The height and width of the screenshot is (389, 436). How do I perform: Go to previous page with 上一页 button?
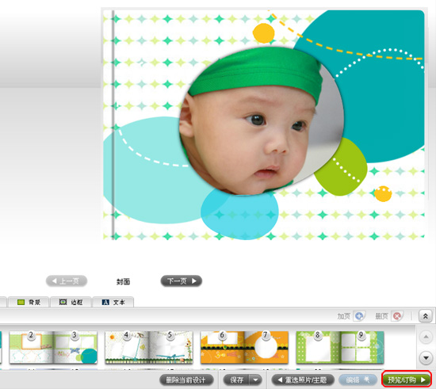click(67, 281)
